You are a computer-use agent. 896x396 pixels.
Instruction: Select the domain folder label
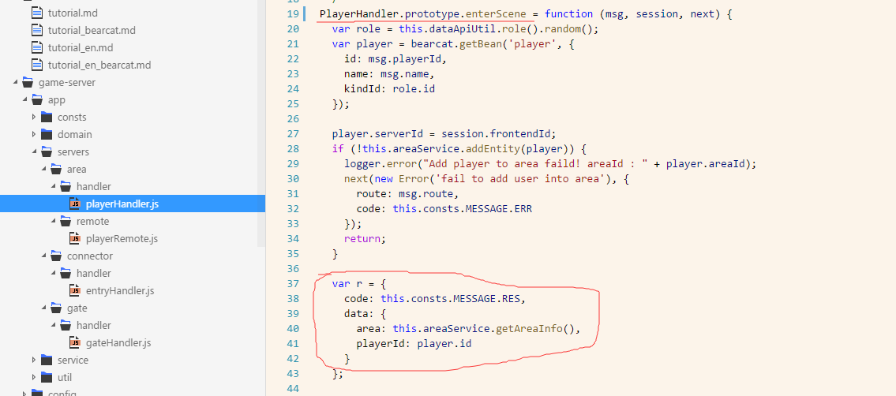pos(75,135)
